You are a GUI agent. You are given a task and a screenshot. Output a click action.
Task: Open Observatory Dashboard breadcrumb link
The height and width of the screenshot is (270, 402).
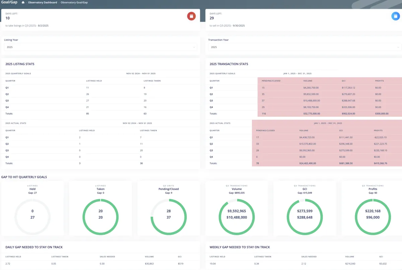43,2
